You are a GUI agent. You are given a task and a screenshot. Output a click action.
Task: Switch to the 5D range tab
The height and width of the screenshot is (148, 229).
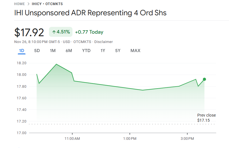[37, 51]
